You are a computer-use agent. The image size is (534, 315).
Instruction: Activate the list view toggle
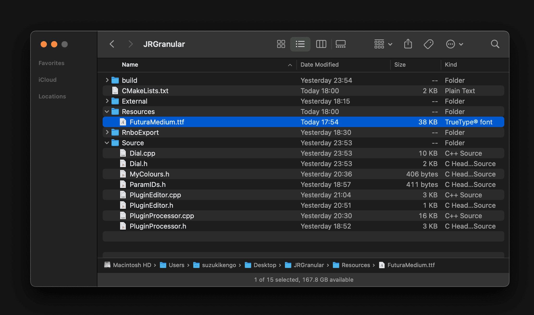(x=300, y=44)
